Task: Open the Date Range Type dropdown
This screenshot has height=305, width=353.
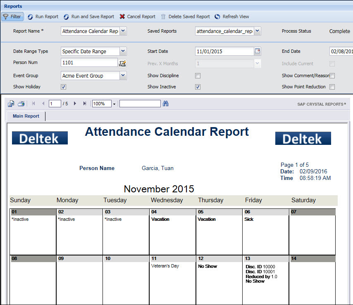Action: click(x=123, y=51)
